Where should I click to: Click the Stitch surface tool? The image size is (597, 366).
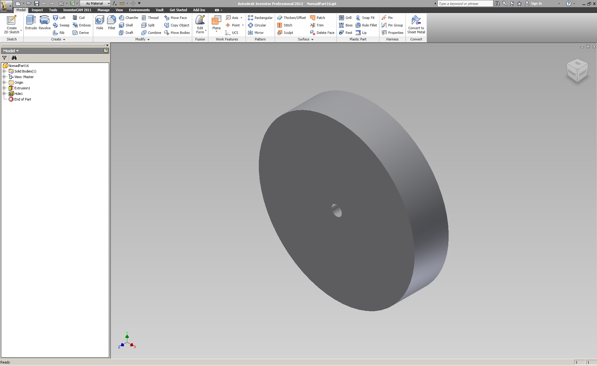click(x=285, y=25)
